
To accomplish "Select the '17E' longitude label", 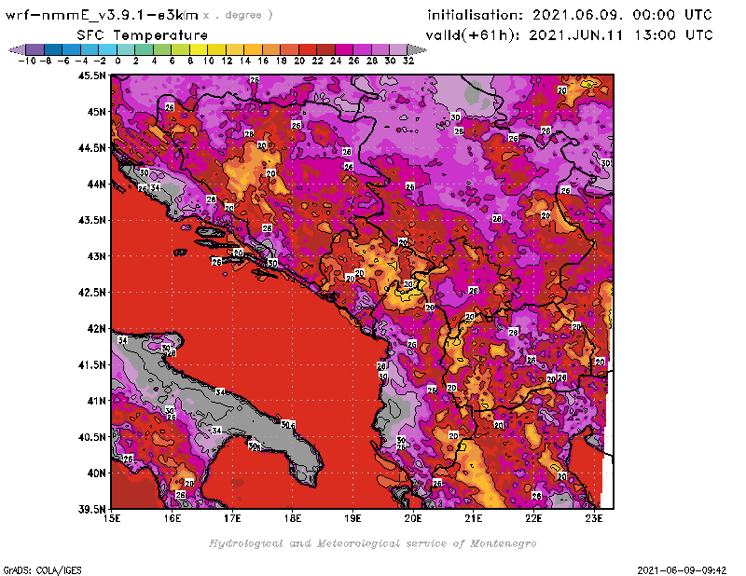I will pyautogui.click(x=232, y=518).
